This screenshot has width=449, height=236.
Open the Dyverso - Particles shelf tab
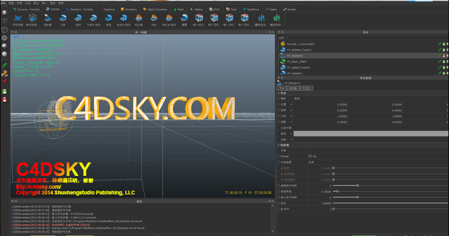[x=26, y=10]
